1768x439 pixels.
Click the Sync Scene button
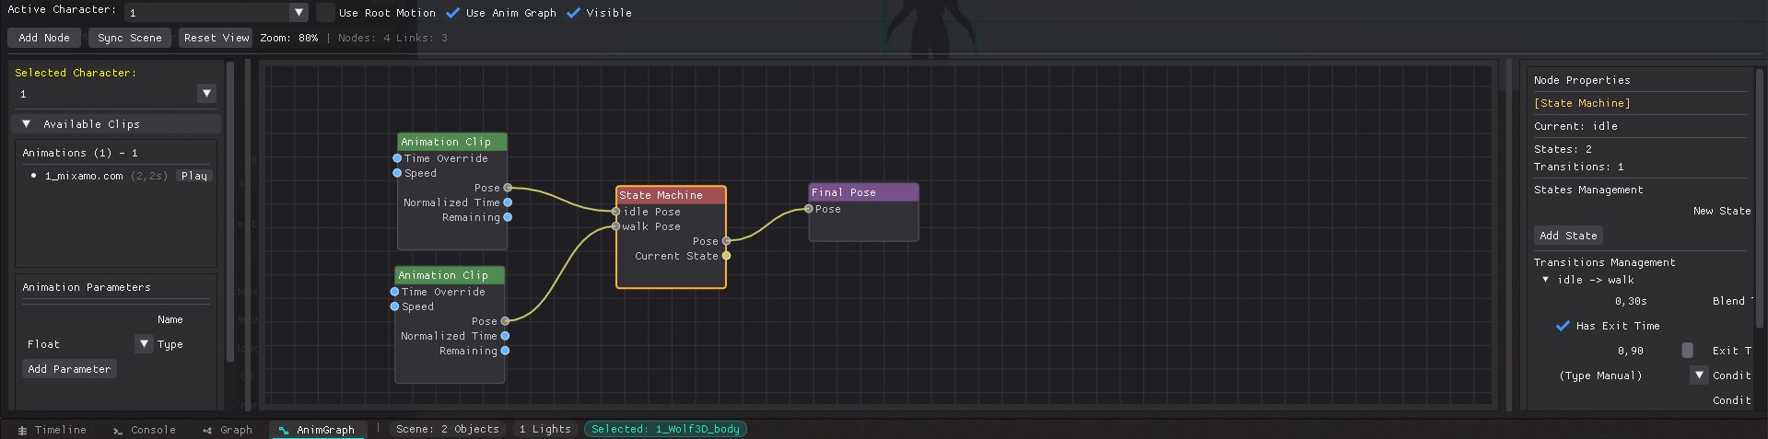point(130,38)
